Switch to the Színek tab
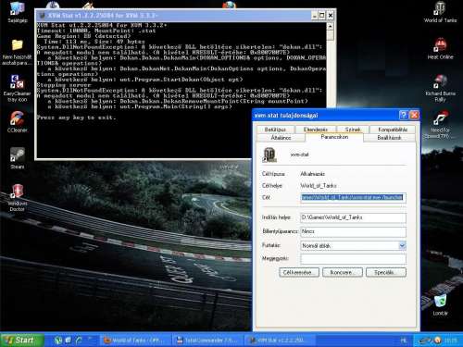 tap(352, 130)
